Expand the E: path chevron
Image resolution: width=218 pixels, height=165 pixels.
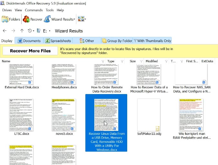coord(50,31)
